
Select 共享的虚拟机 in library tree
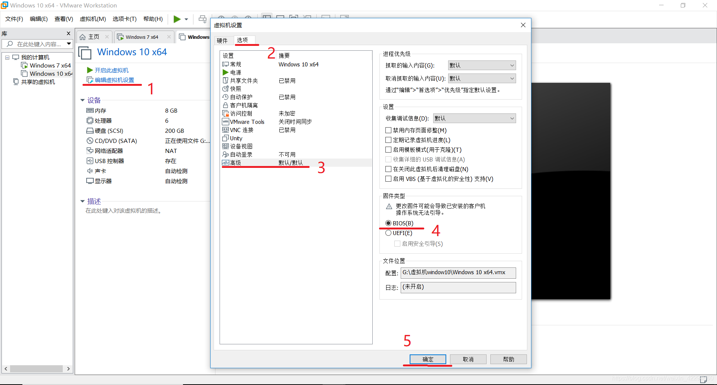pos(38,82)
